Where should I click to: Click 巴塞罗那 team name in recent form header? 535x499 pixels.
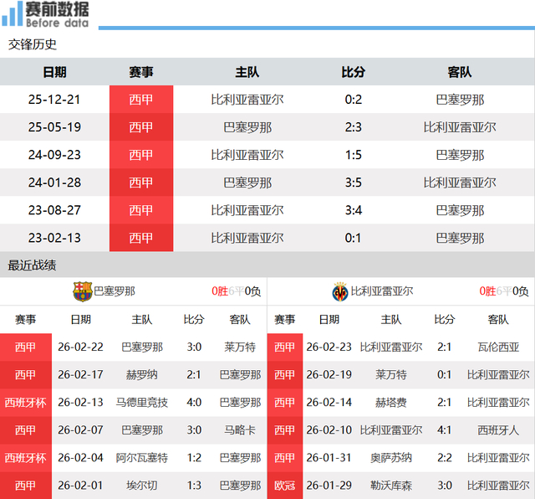point(115,291)
